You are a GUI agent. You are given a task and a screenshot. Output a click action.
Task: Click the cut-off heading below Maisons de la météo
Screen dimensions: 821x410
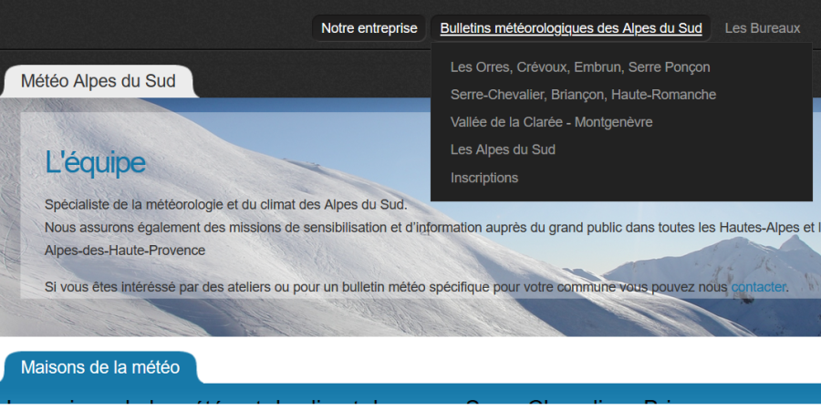365,404
